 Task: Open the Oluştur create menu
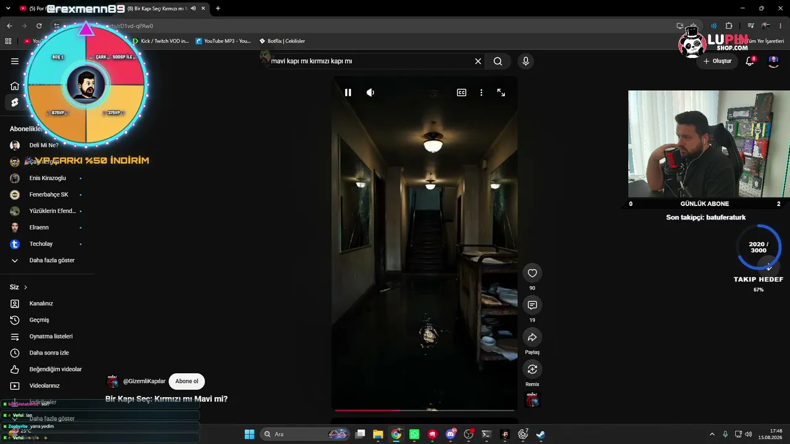[x=717, y=61]
